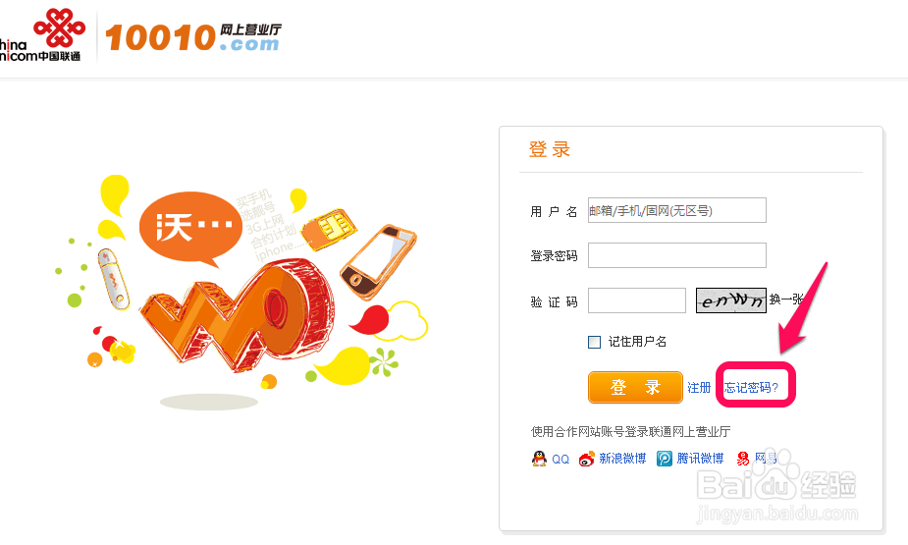Click the Tencent Weibo blue icon
908x545 pixels.
click(x=665, y=459)
